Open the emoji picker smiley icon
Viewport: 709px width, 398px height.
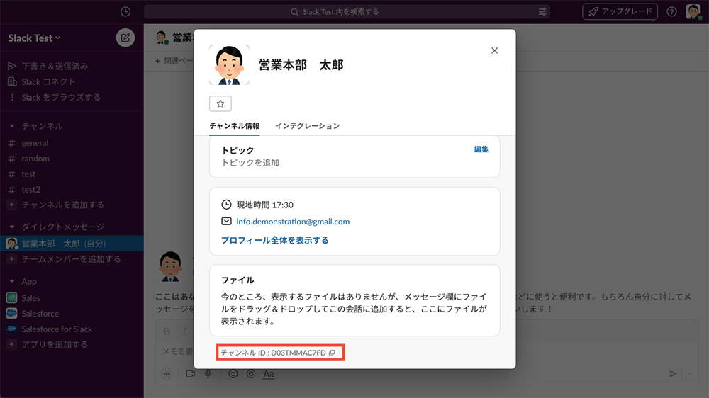pos(233,374)
